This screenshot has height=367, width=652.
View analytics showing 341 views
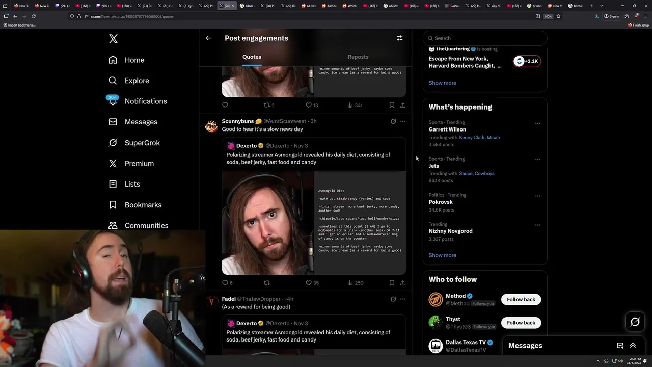point(355,105)
